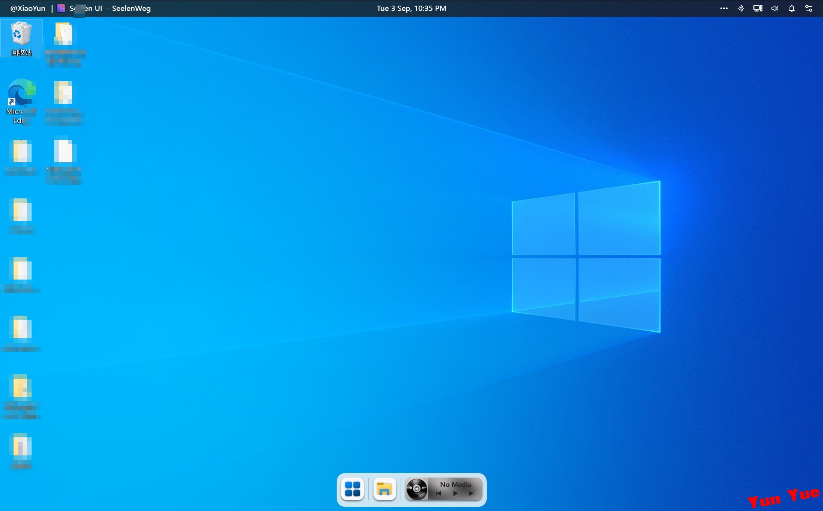Open quick settings sliders icon
Screen dimensions: 823x511
pyautogui.click(x=809, y=8)
